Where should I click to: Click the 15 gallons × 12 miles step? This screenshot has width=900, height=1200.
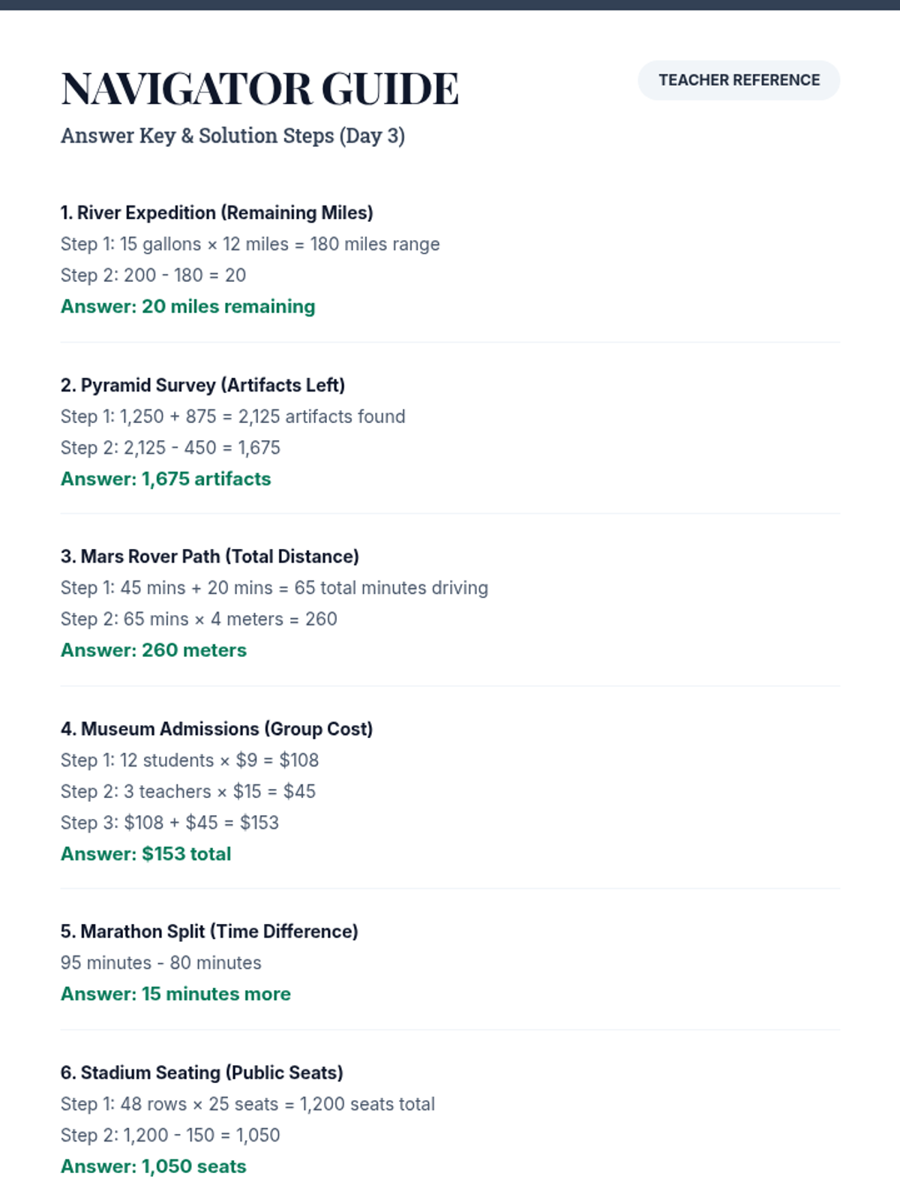(250, 244)
